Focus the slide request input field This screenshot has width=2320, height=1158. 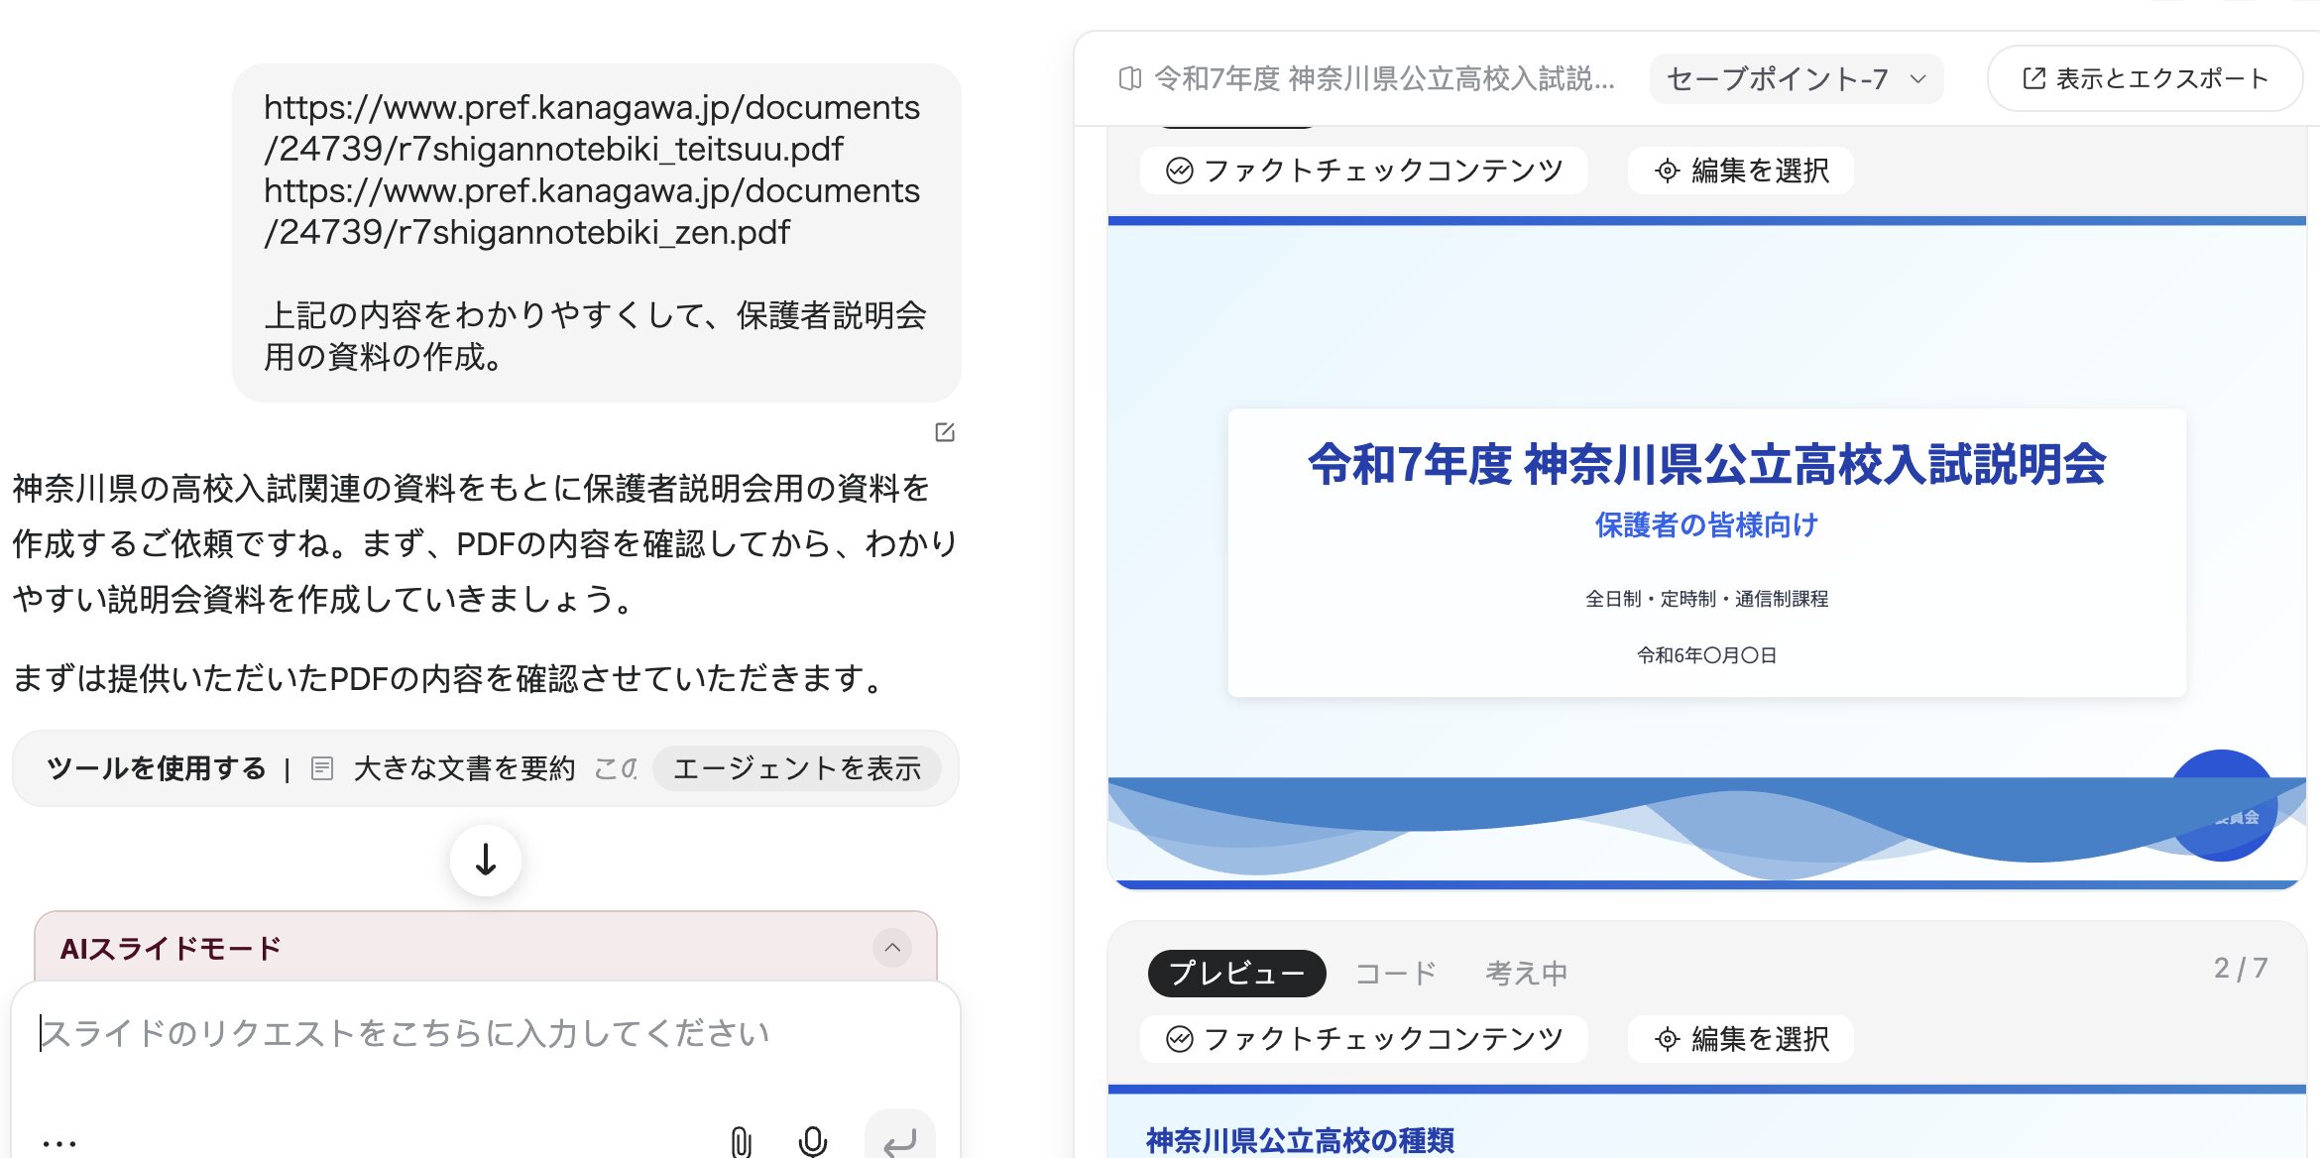(405, 1033)
